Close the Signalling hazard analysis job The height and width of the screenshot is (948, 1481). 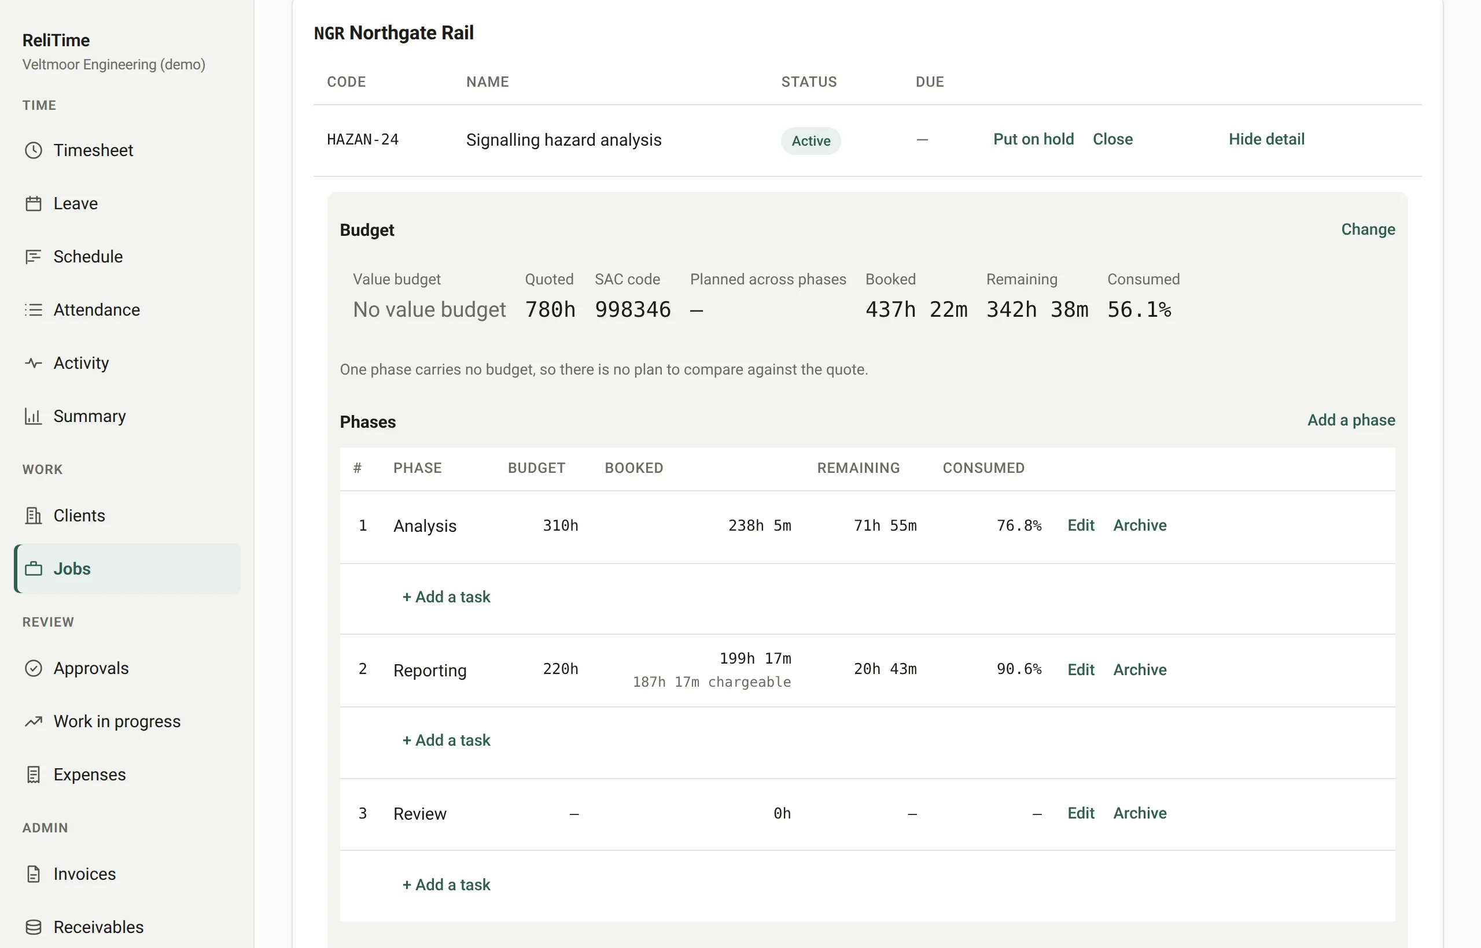click(1112, 139)
